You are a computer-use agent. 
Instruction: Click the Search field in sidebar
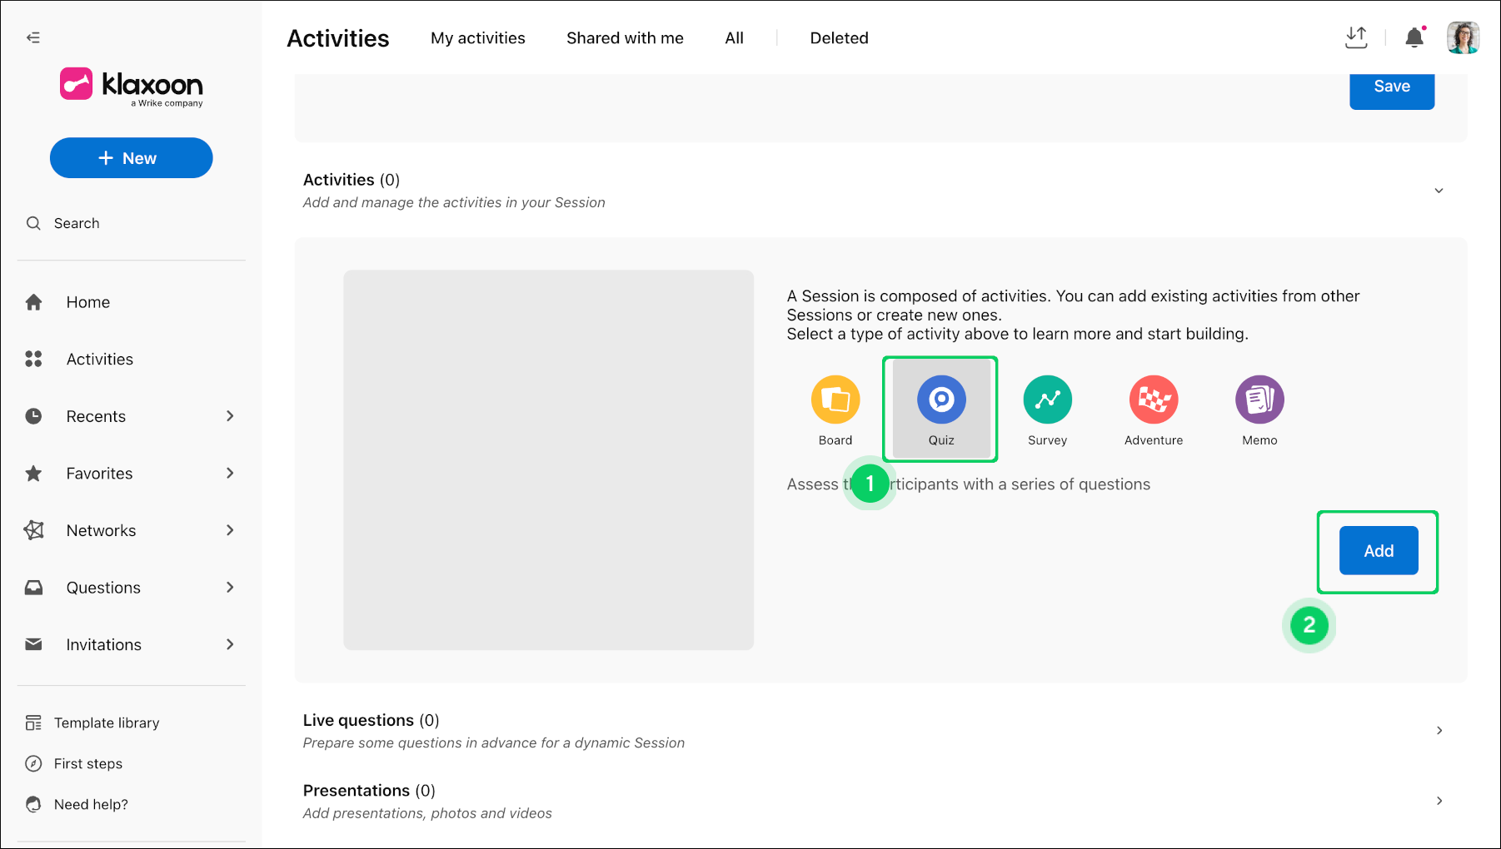click(131, 223)
